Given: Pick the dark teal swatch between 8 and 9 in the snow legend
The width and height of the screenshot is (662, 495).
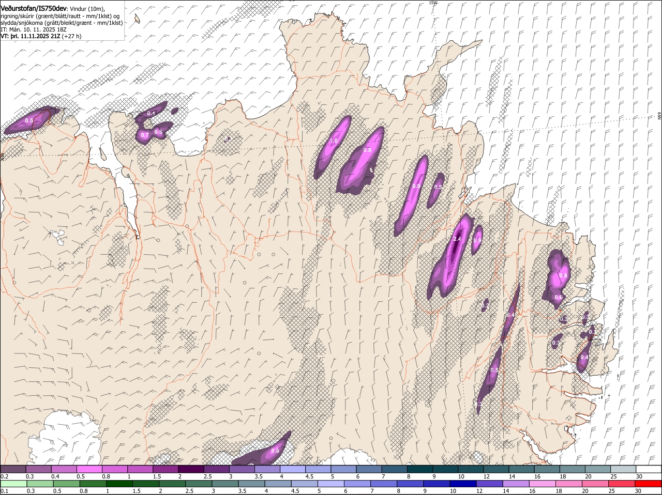Looking at the screenshot, I should click(x=420, y=469).
